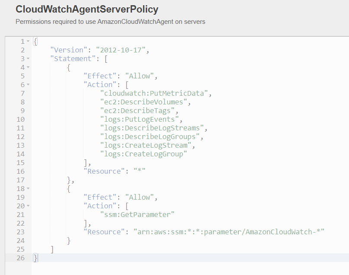The image size is (349, 275).
Task: Click the "Statement" key on line 3
Action: point(73,58)
